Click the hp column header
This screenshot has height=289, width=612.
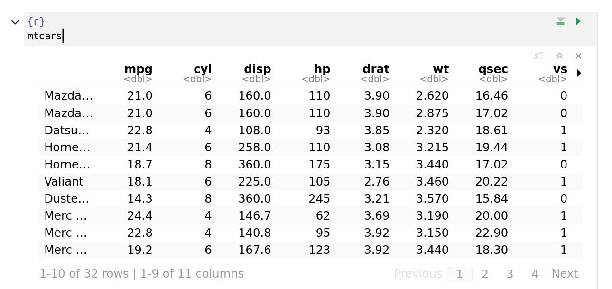(322, 69)
